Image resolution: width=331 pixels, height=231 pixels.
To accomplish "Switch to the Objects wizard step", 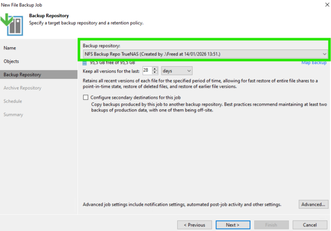I will point(11,61).
